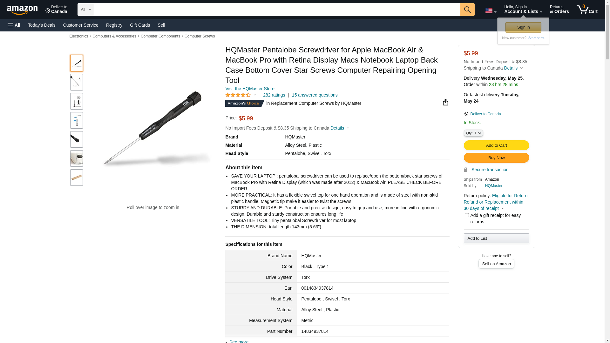
Task: Click the US flag language selector
Action: tap(490, 11)
